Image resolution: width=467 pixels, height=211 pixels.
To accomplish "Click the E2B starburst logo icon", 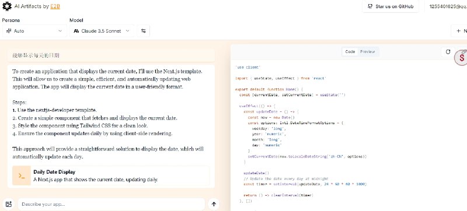I will click(x=7, y=6).
